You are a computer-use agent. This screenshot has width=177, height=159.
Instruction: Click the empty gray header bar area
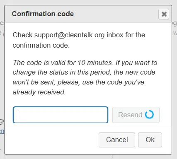pyautogui.click(x=116, y=14)
